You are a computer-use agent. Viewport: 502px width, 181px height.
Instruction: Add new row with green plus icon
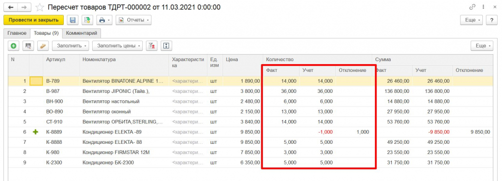pyautogui.click(x=13, y=45)
